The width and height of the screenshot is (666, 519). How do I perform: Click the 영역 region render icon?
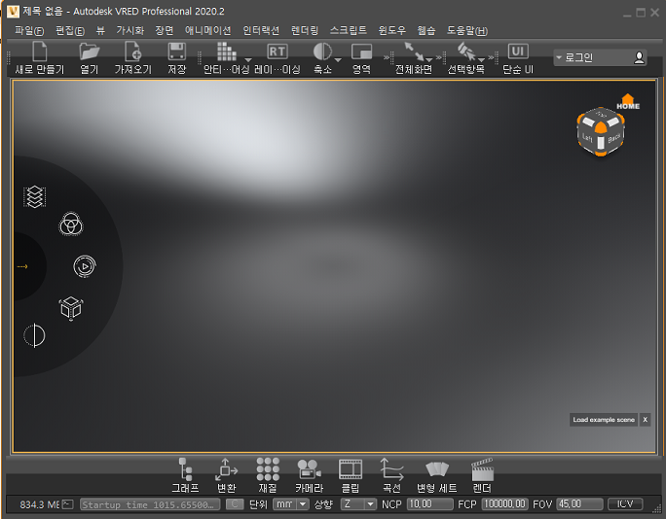(361, 52)
